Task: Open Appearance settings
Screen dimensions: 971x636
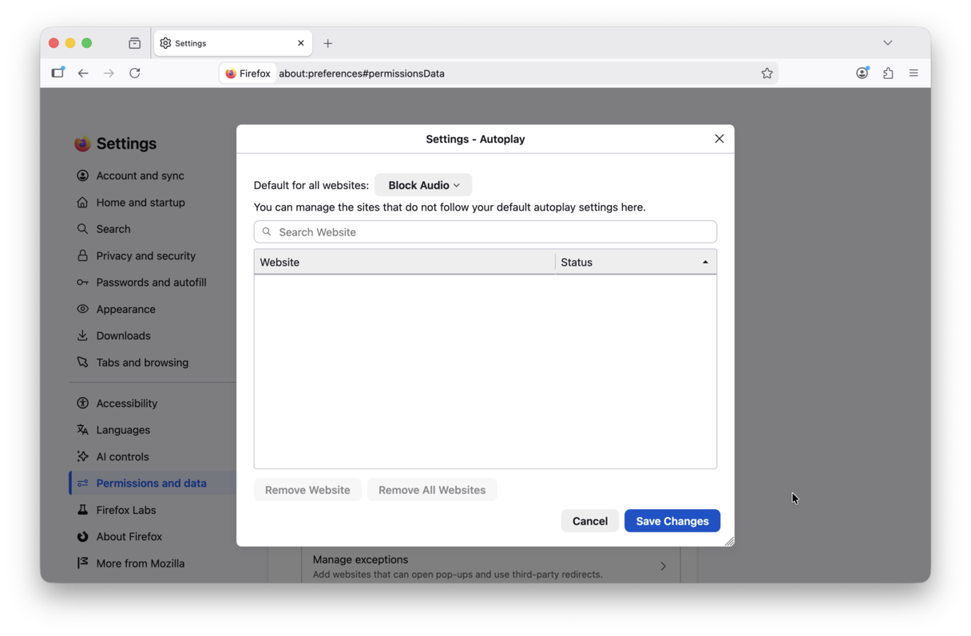Action: click(125, 310)
